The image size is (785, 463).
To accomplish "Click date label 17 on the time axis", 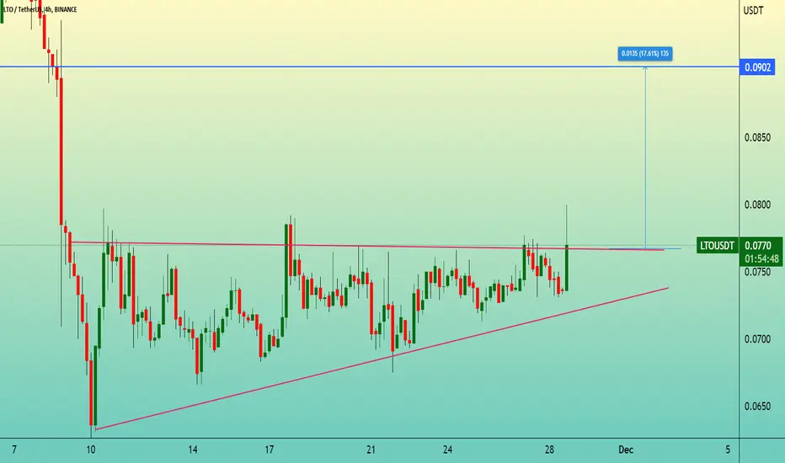I will tap(270, 450).
